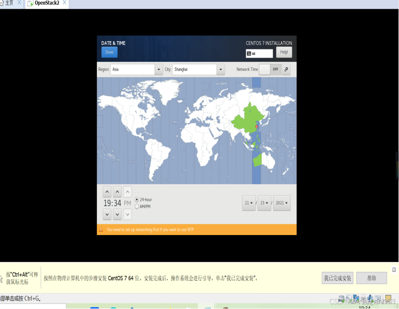Close the OpenStack2 tab
The height and width of the screenshot is (309, 399).
65,2
